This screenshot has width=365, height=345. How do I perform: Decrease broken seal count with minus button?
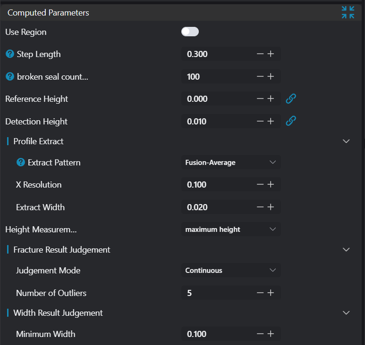click(260, 77)
